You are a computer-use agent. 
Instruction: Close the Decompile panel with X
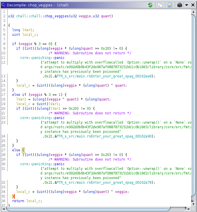(x=193, y=5)
